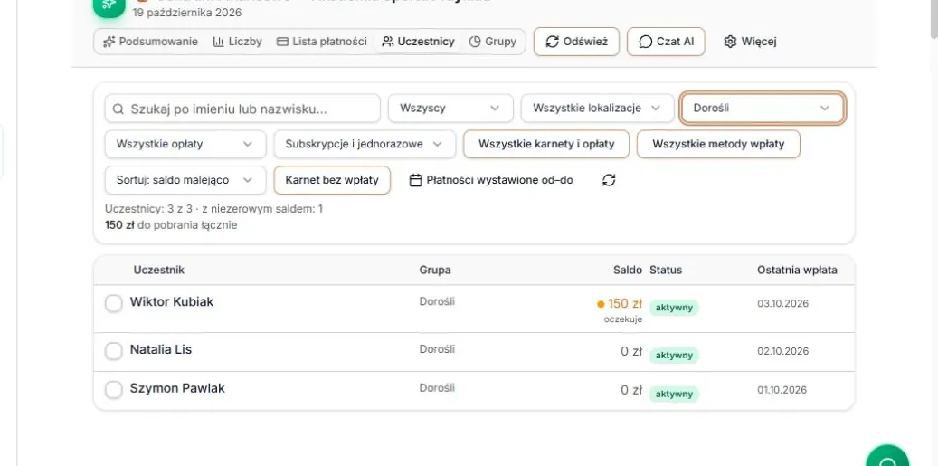Click the Saldo column header
The height and width of the screenshot is (466, 938).
(628, 270)
